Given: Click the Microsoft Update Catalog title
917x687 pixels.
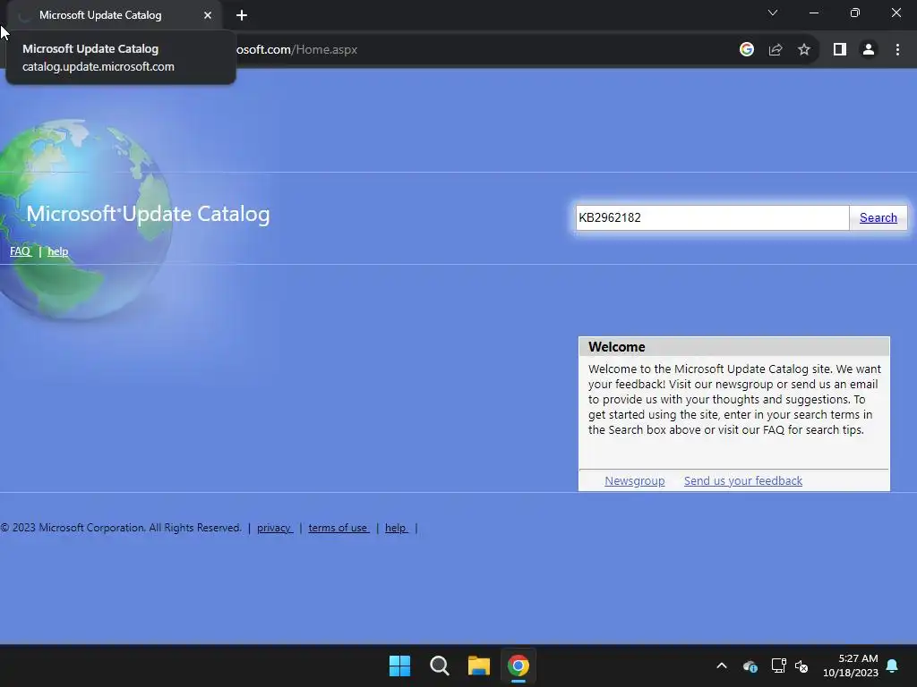Looking at the screenshot, I should click(x=148, y=214).
